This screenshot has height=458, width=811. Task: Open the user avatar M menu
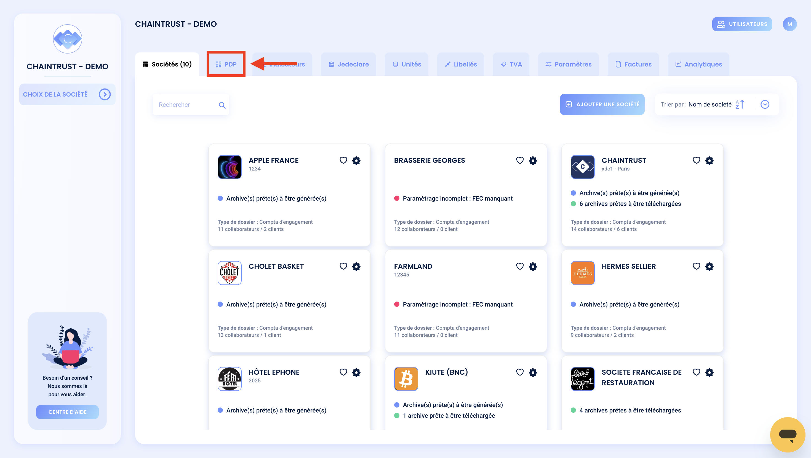click(789, 24)
